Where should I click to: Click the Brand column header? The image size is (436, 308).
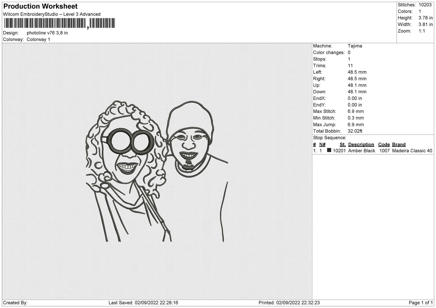click(399, 144)
